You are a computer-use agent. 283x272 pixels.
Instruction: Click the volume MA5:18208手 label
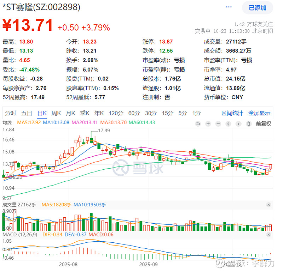57,205
